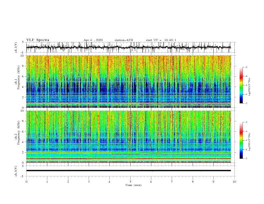Viewport: 264px width, 204px height.
Task: Click the time axis tick label "5"
Action: [x=130, y=182]
